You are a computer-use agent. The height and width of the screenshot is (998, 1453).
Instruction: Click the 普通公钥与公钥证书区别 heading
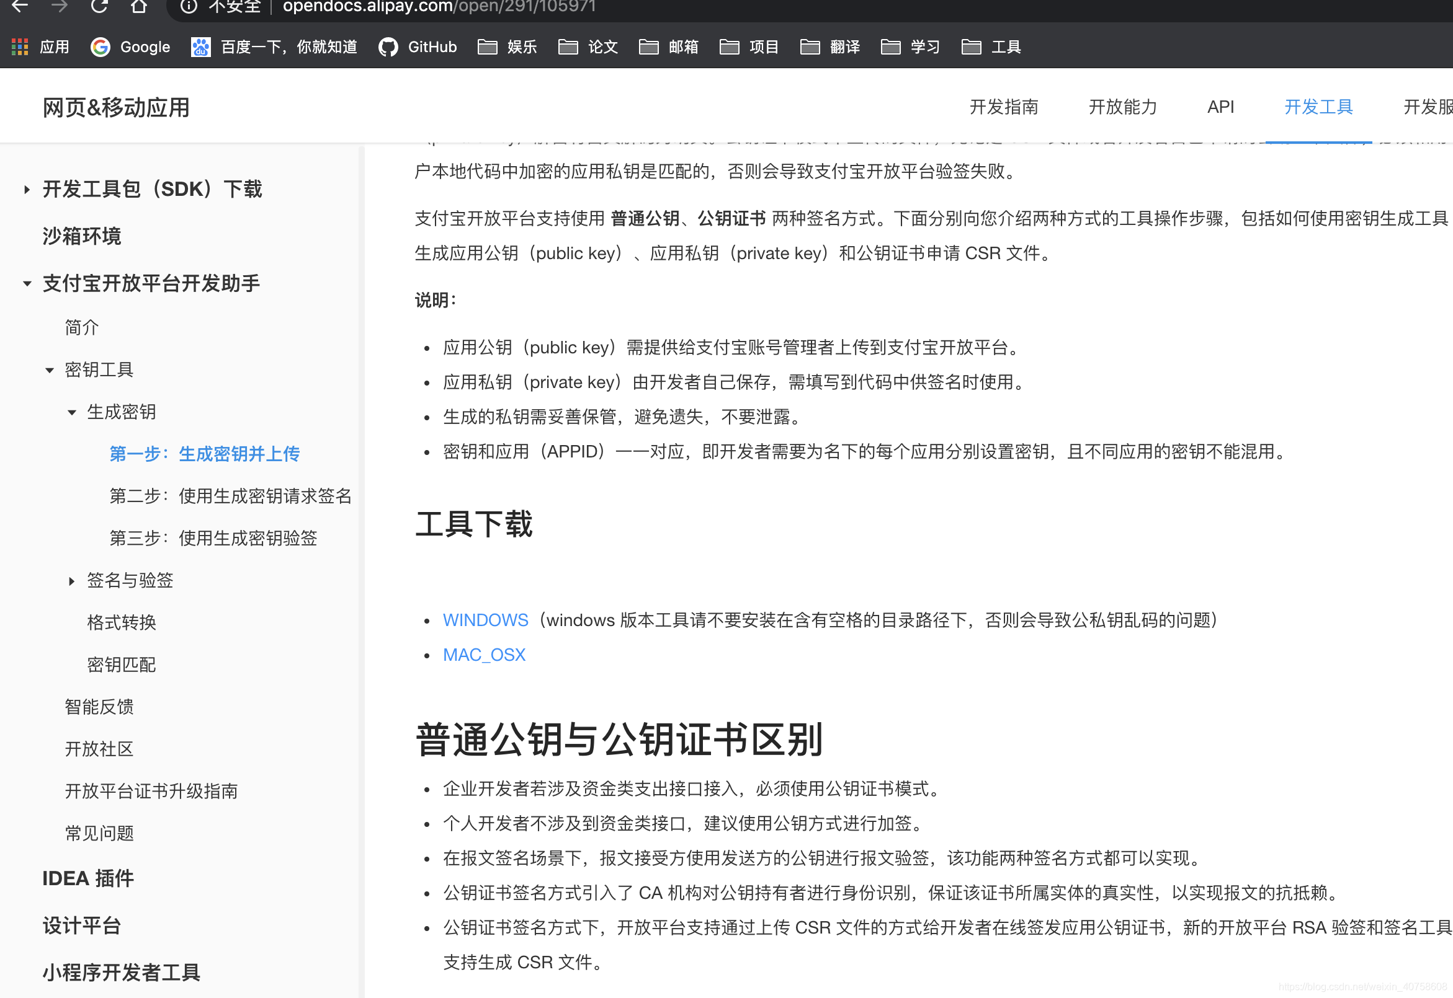(619, 740)
